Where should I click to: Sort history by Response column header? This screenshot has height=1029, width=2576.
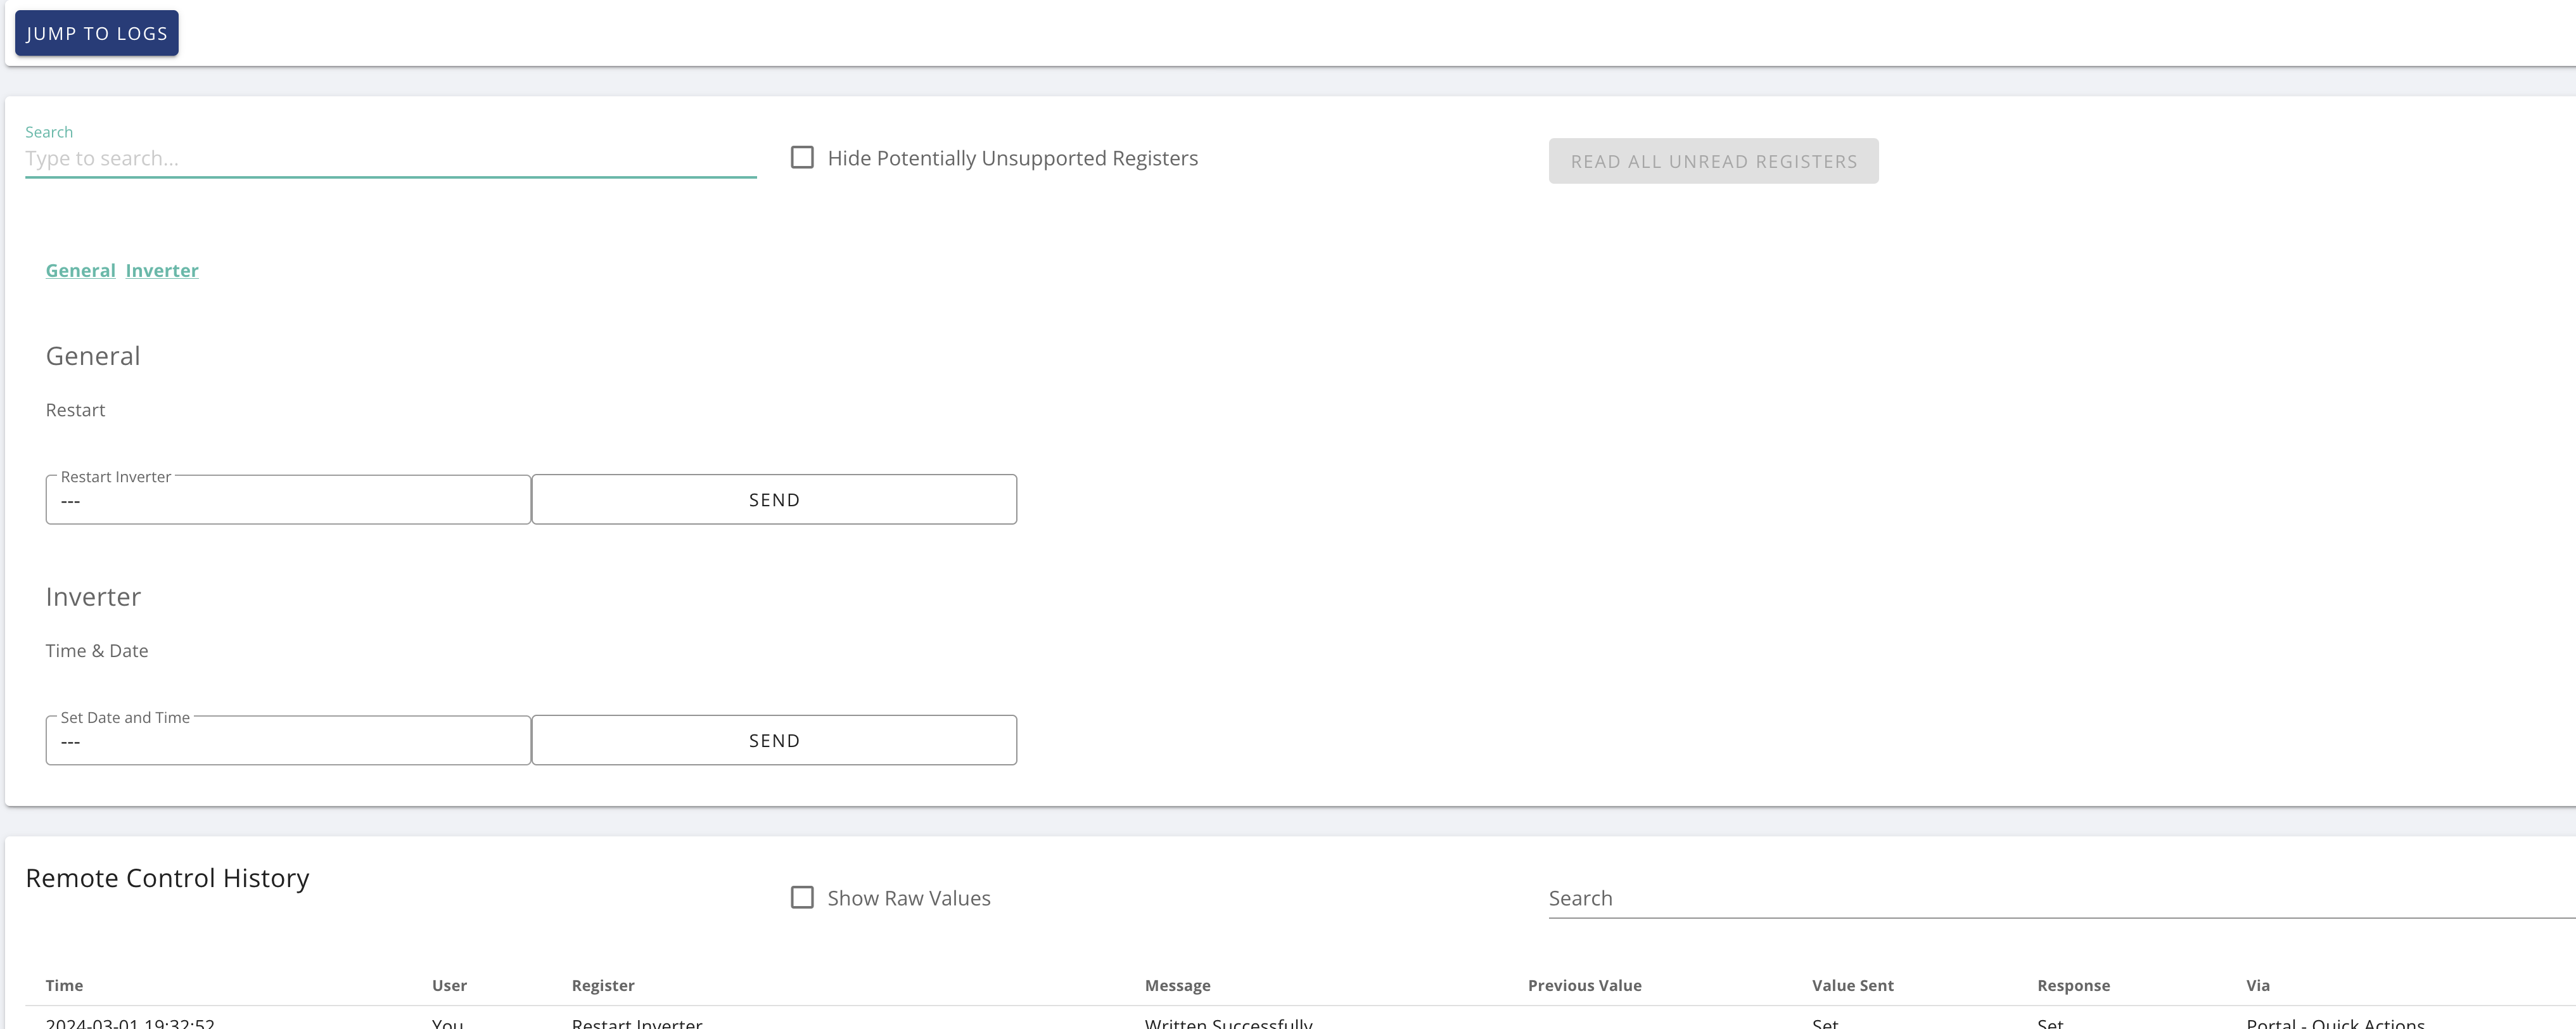click(x=2073, y=985)
